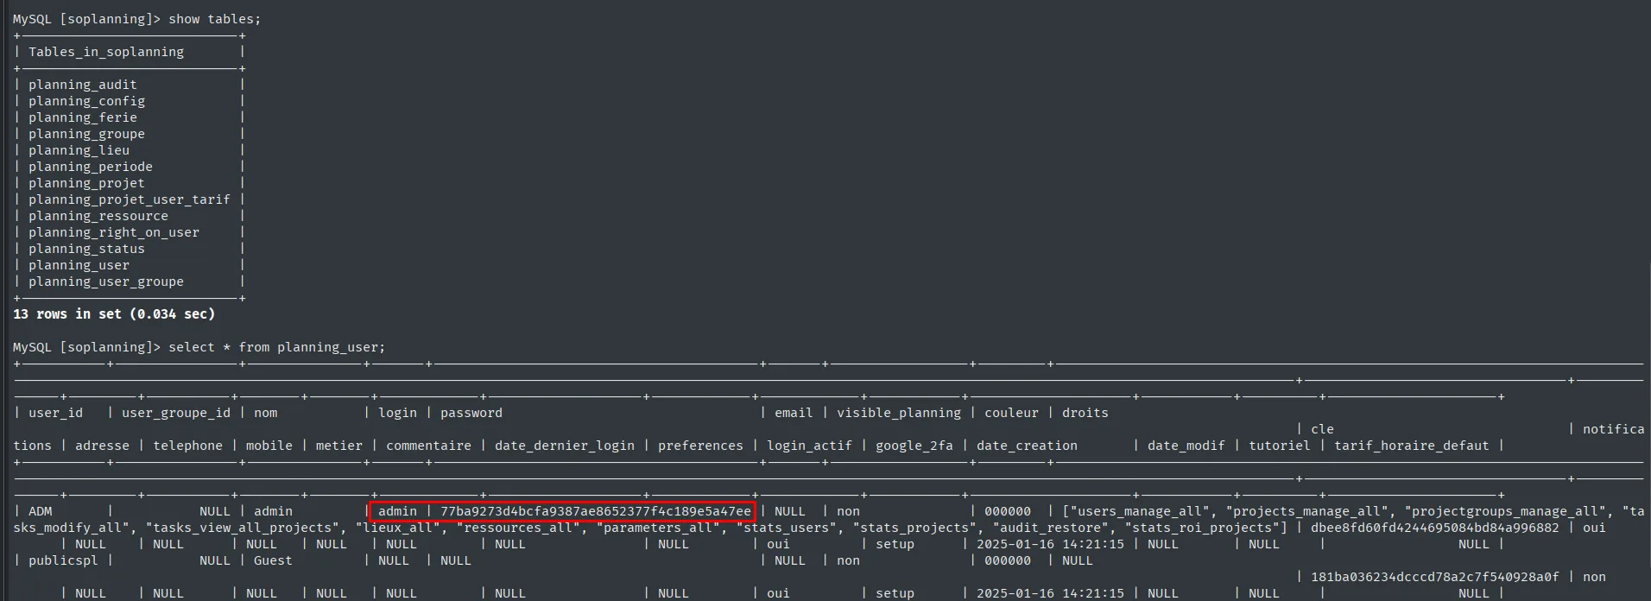Click the 'show tables;' command text
Screen dimensions: 1651x601
click(215, 19)
